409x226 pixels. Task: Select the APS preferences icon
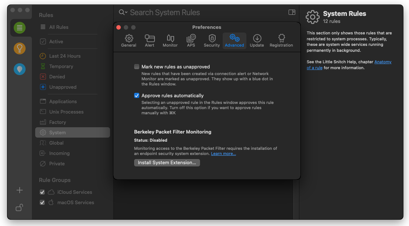(x=191, y=41)
